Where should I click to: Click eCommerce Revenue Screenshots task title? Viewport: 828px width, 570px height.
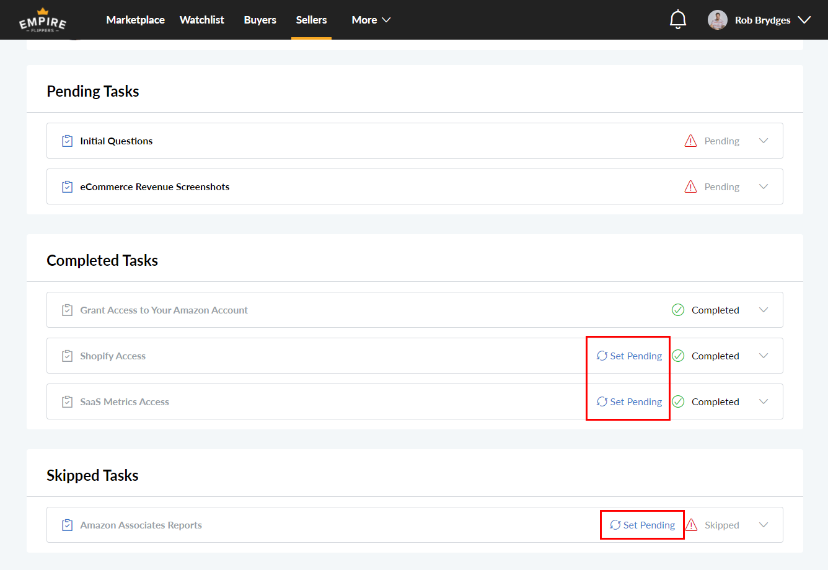tap(155, 186)
